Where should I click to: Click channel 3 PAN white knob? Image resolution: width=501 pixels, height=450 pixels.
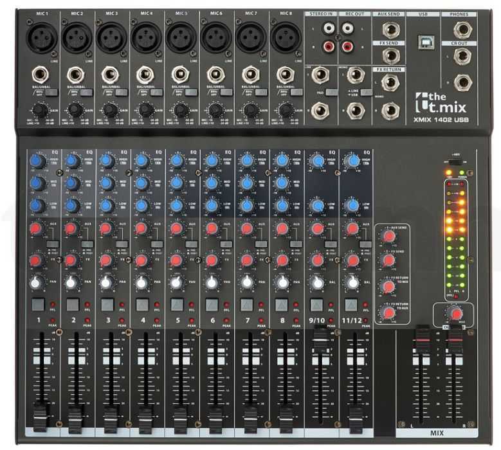click(106, 283)
